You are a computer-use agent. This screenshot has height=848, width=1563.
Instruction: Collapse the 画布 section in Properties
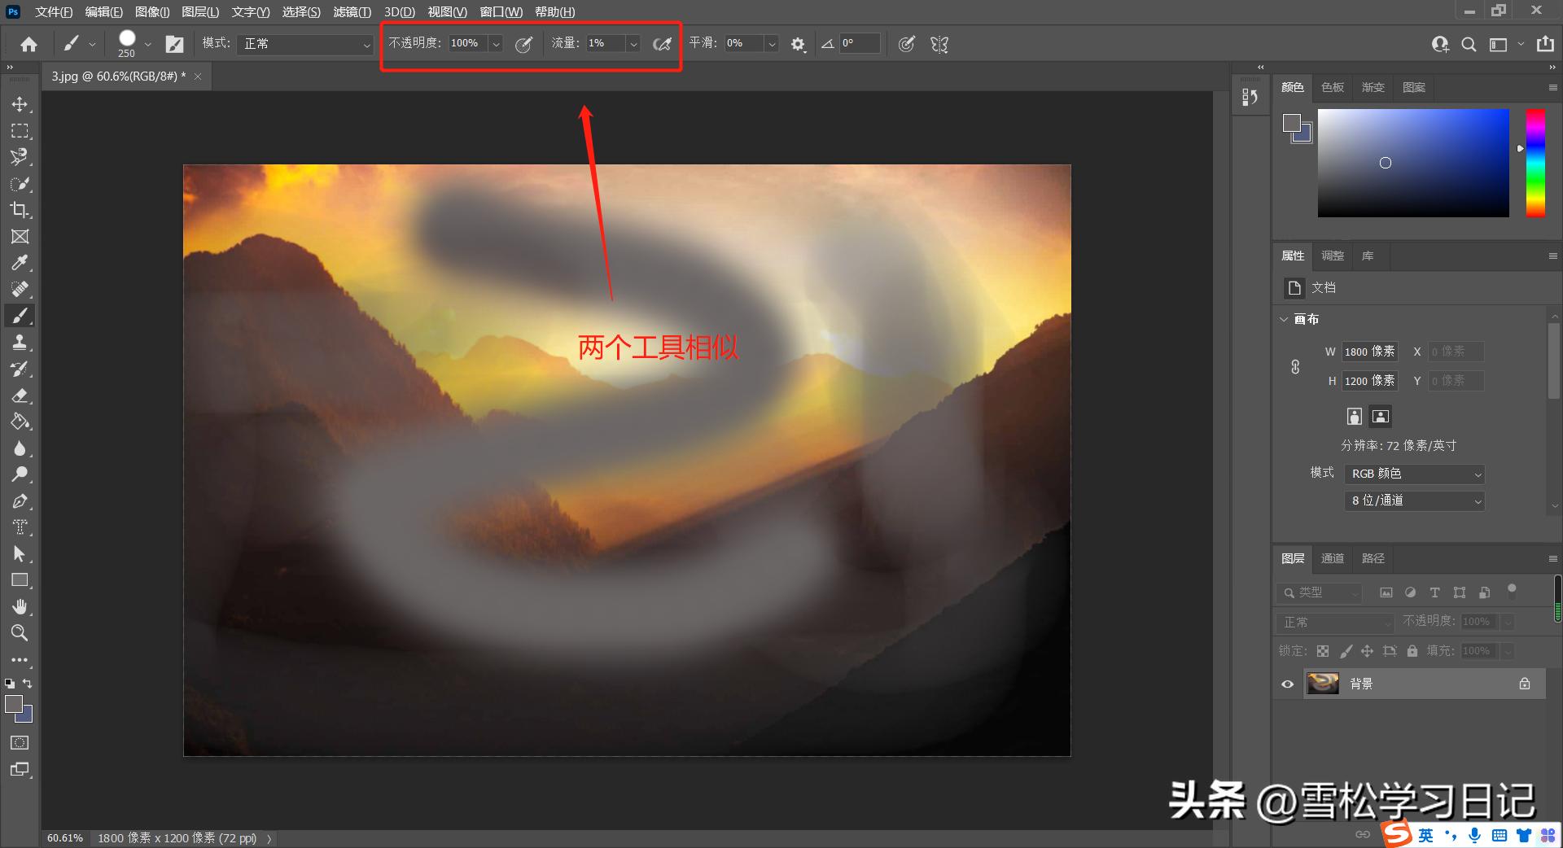(x=1285, y=319)
